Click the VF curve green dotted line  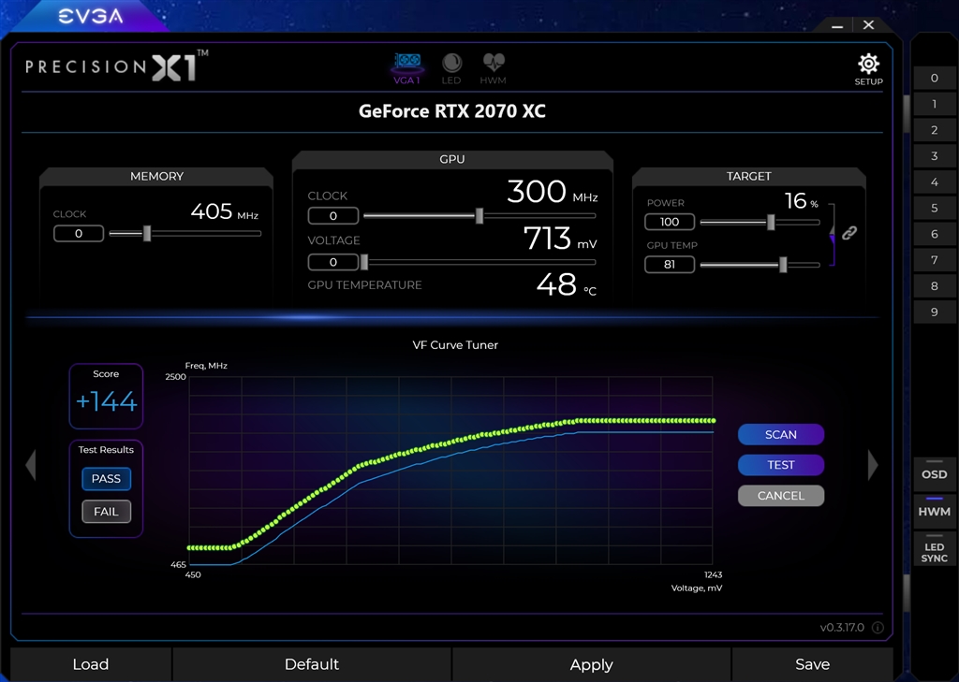tap(450, 442)
